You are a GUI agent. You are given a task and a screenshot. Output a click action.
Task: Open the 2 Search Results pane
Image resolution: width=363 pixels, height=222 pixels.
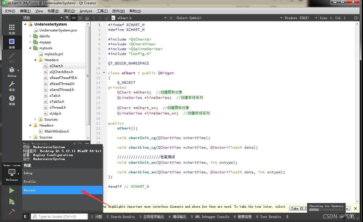121,217
